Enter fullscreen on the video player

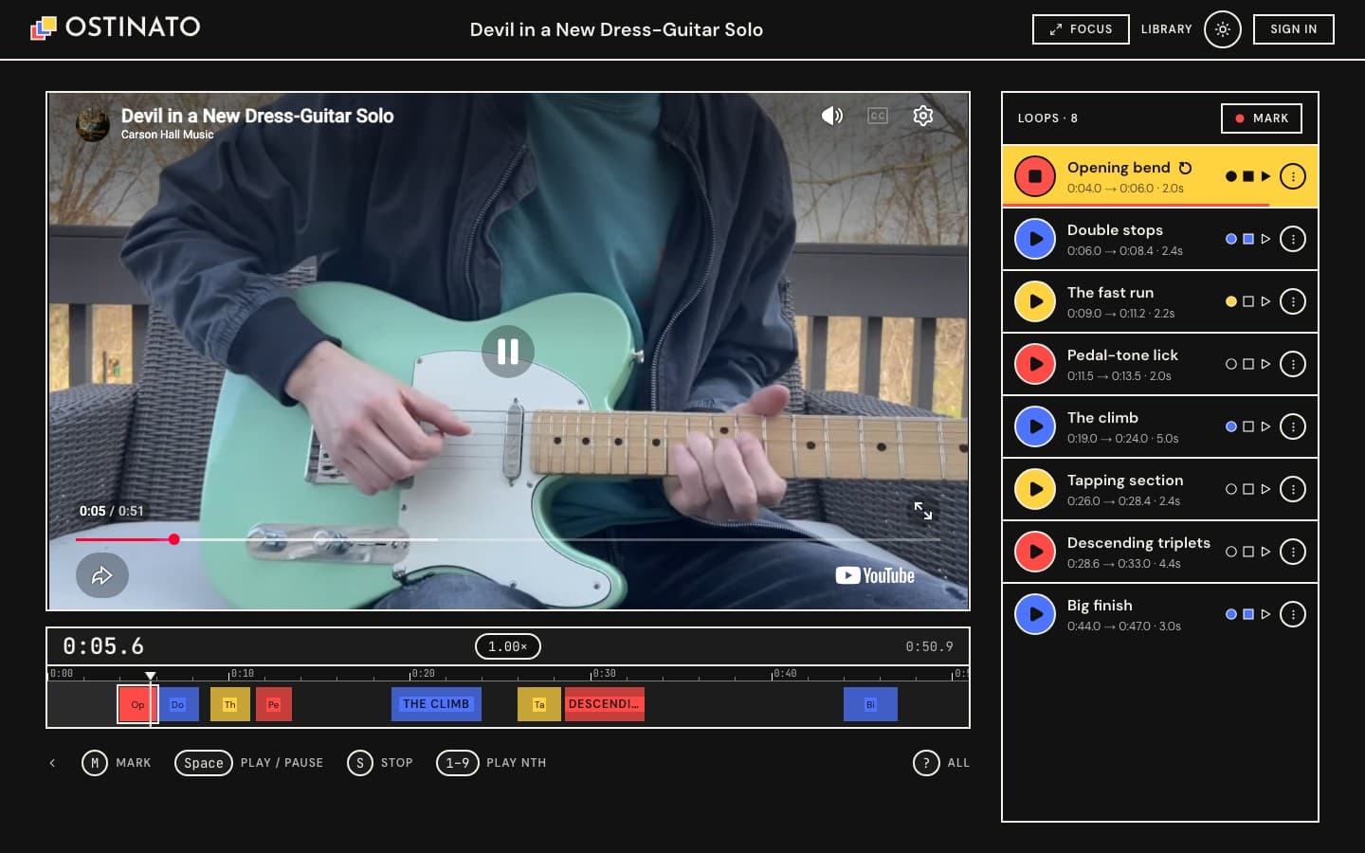[x=923, y=511]
